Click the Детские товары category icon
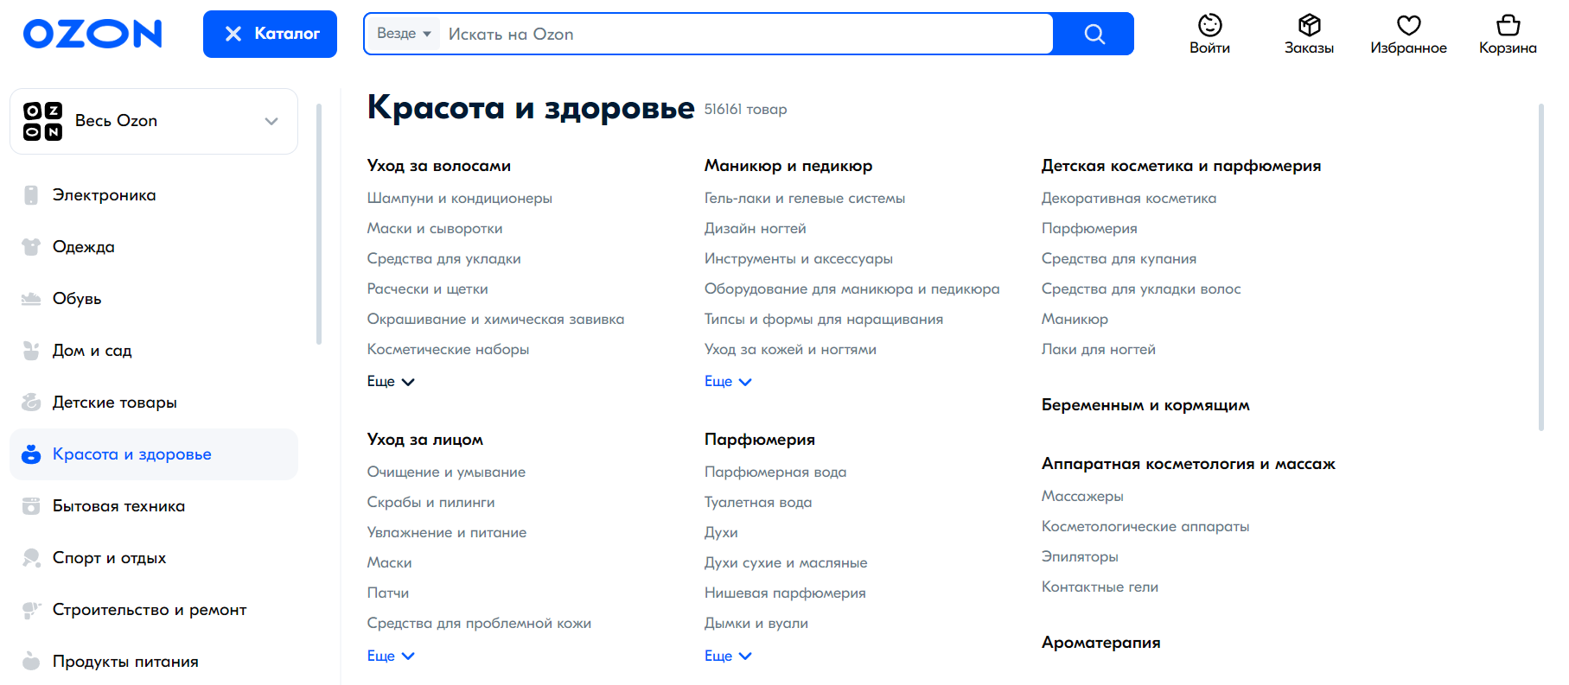Screen dimensions: 1569x685 31,403
